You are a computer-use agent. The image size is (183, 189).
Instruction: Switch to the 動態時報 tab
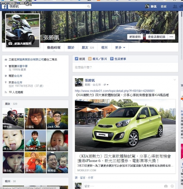click(x=54, y=47)
